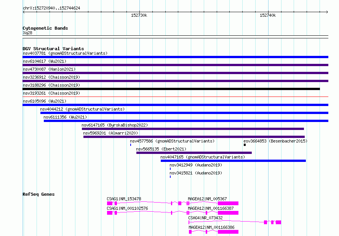Click the 152740k ruler position label
This screenshot has height=236, width=339.
coord(268,15)
